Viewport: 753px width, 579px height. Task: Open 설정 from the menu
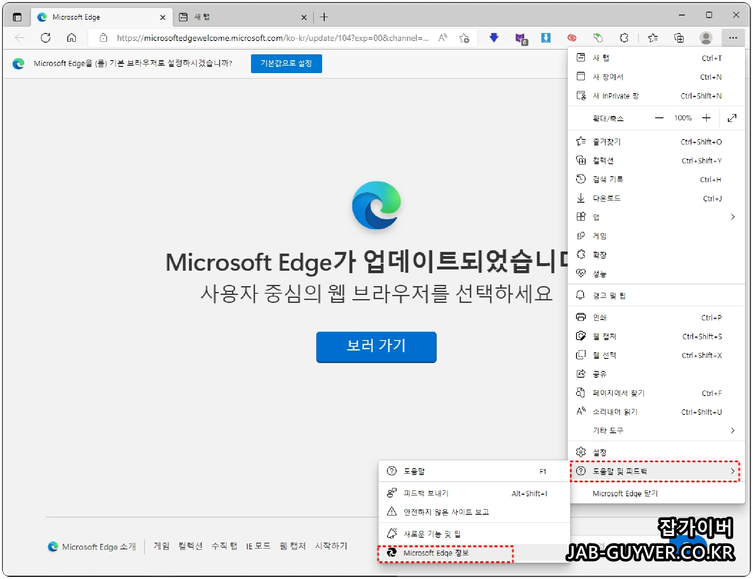tap(656, 452)
